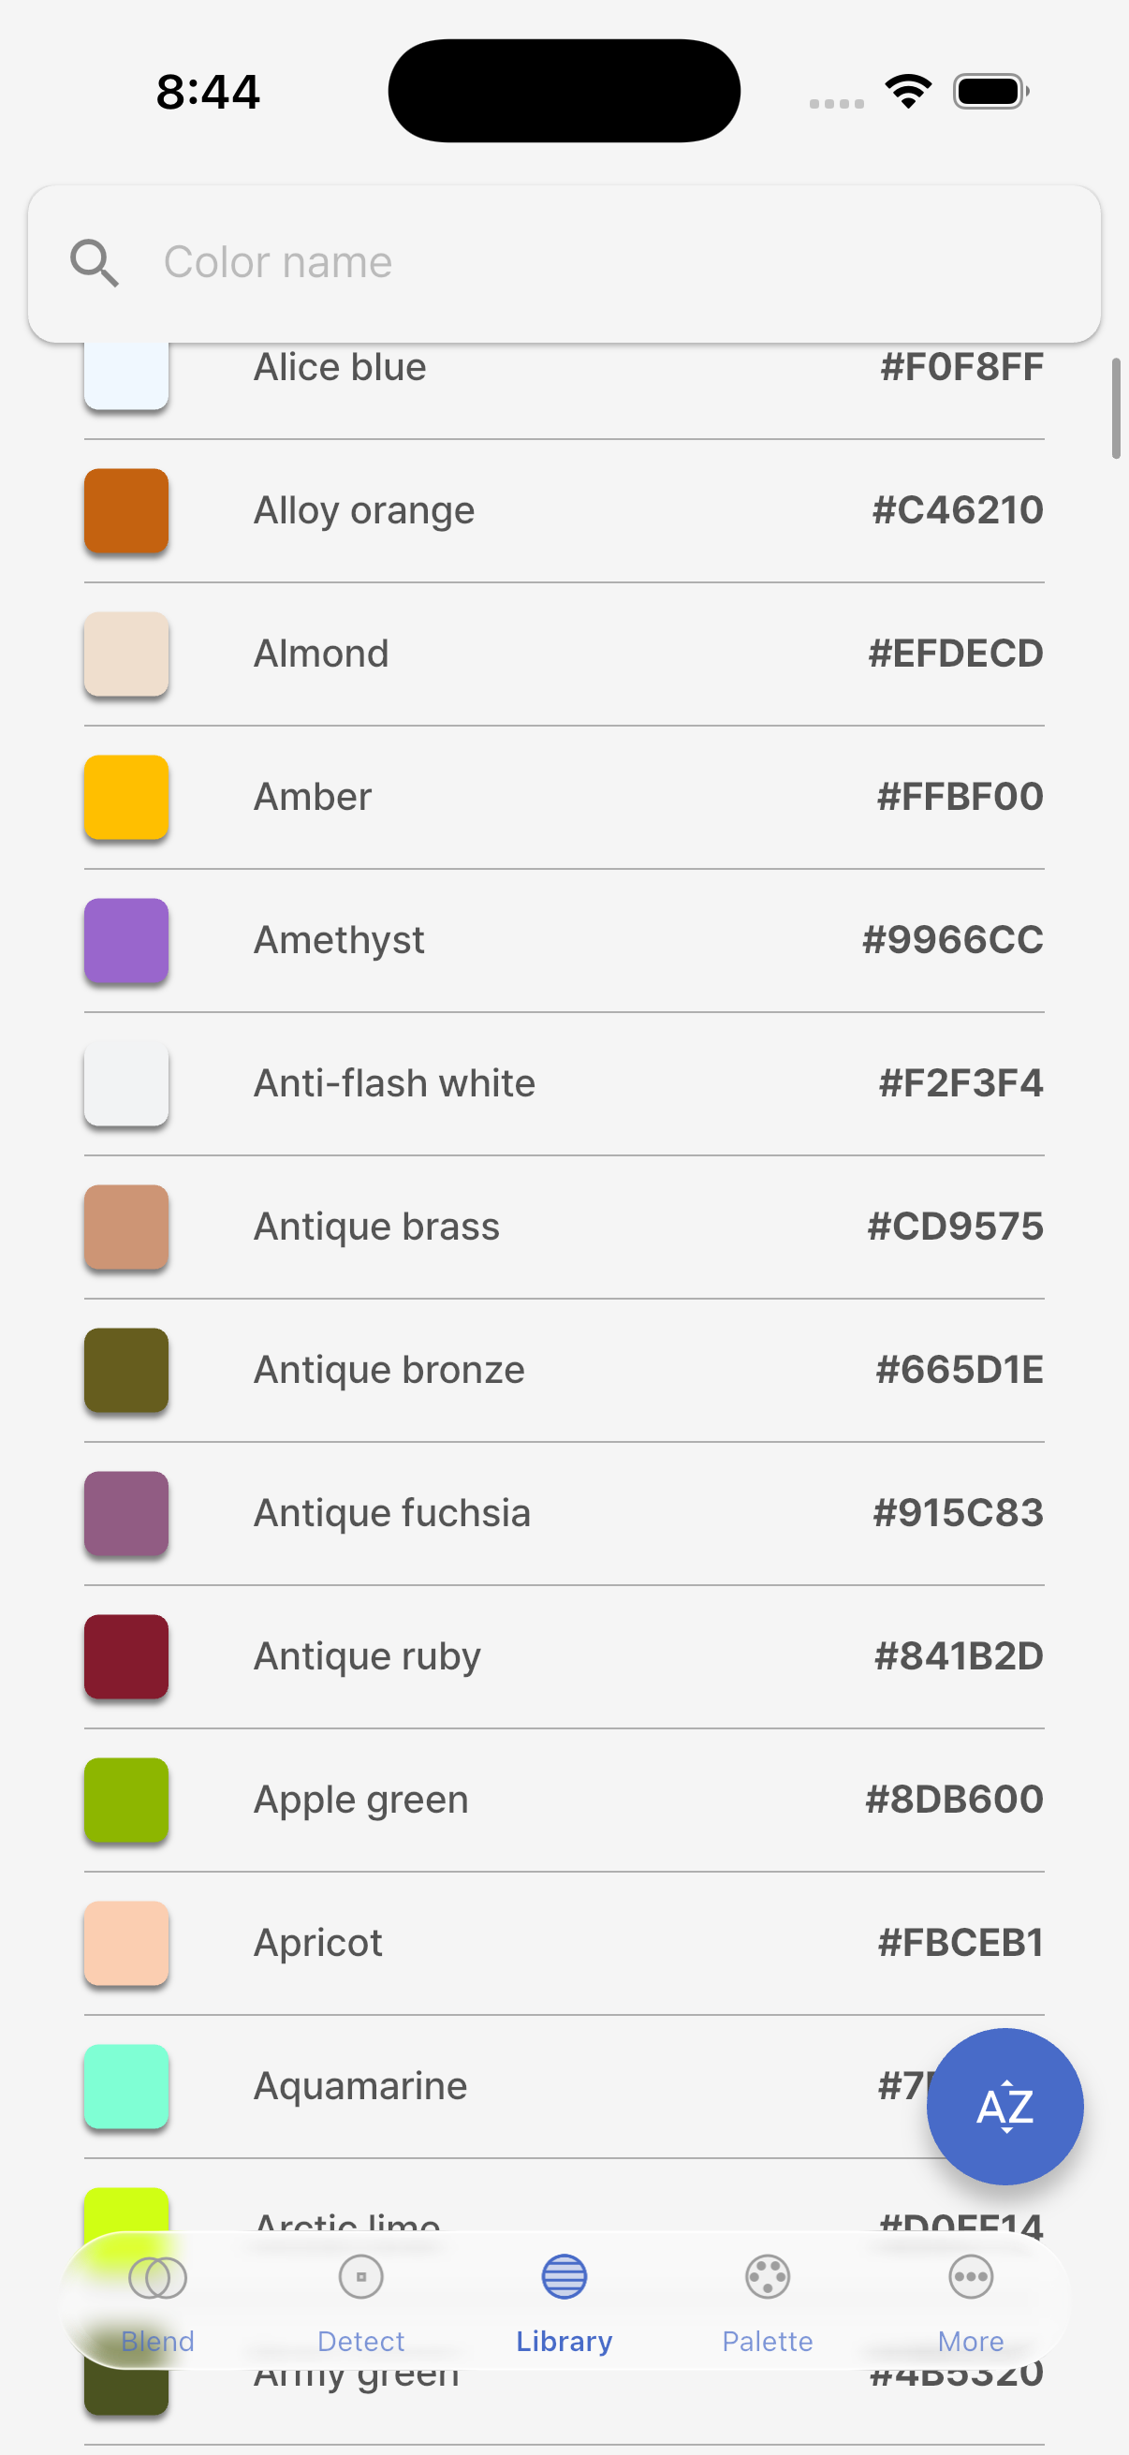This screenshot has width=1129, height=2455.
Task: Open the Almond color entry
Action: (321, 654)
